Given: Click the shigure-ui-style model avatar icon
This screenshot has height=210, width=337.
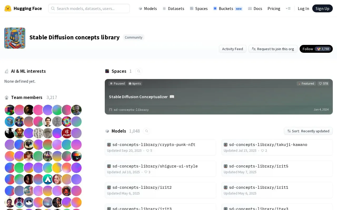Looking at the screenshot, I should click(x=109, y=166).
